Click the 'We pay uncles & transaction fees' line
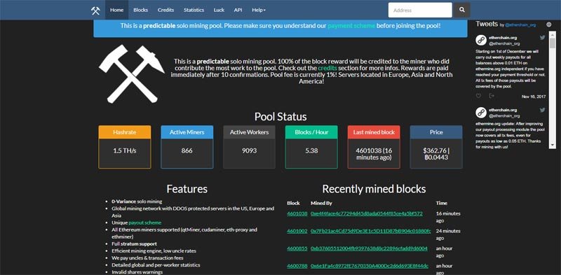Screen dimensions: 561x275 [147, 258]
